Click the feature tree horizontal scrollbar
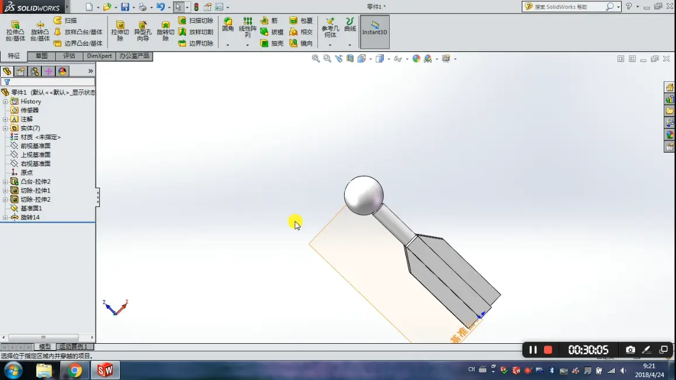The image size is (676, 380). point(43,337)
